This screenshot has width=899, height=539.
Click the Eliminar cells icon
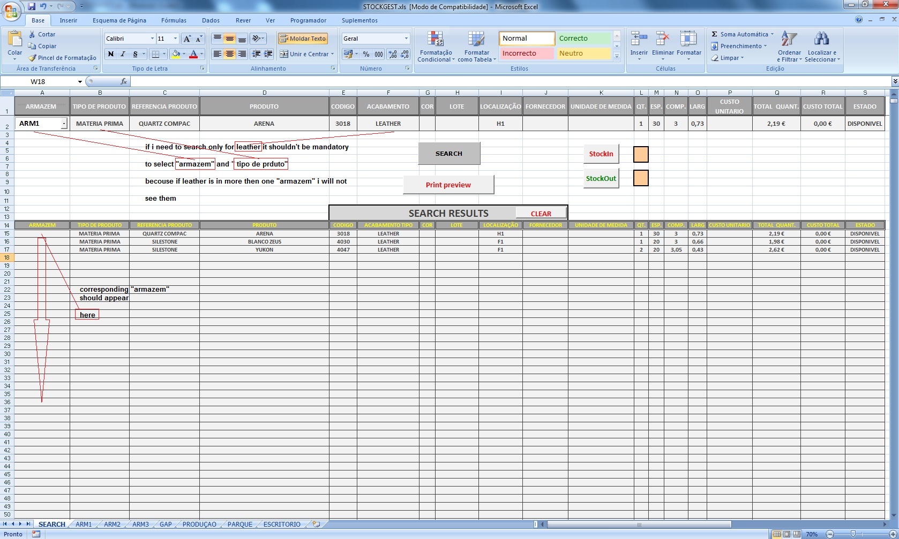(x=663, y=39)
